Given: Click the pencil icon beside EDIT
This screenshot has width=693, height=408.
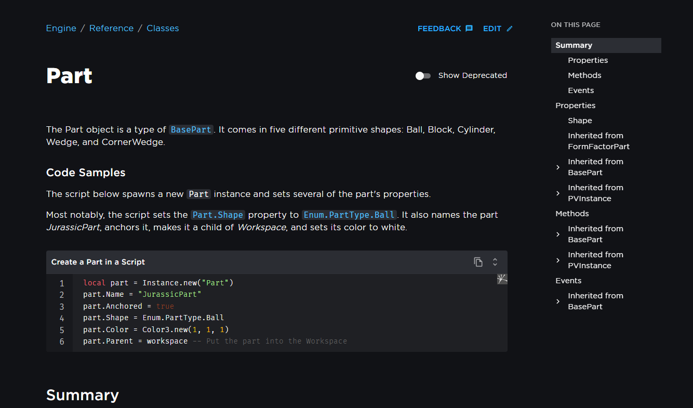Looking at the screenshot, I should pyautogui.click(x=510, y=29).
